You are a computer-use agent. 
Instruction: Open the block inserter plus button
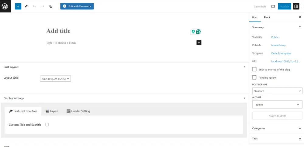(x=18, y=6)
